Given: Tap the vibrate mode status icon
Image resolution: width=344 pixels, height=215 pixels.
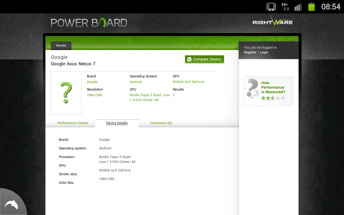Looking at the screenshot, I should tap(271, 7).
